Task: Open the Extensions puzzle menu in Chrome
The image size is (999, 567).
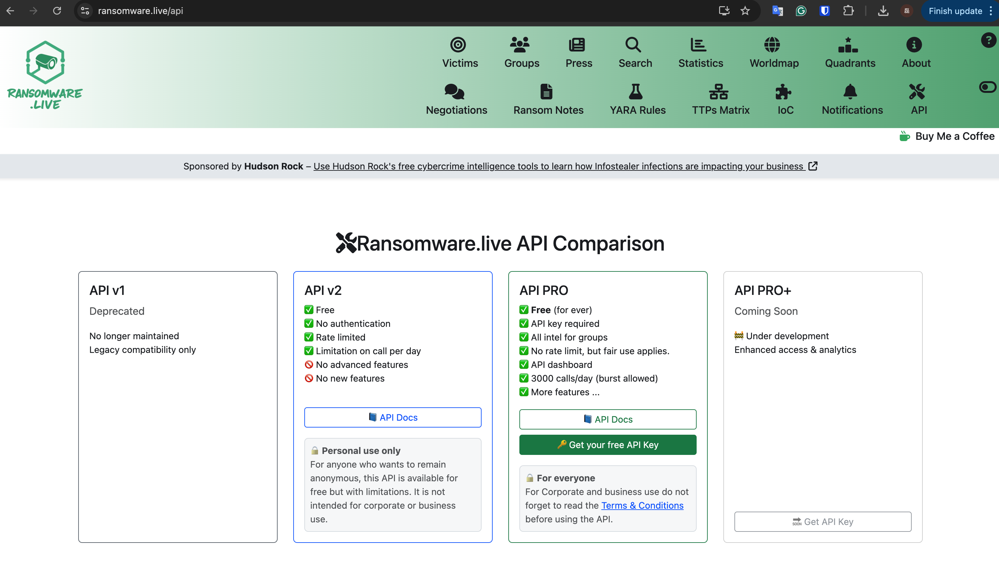Action: coord(848,11)
